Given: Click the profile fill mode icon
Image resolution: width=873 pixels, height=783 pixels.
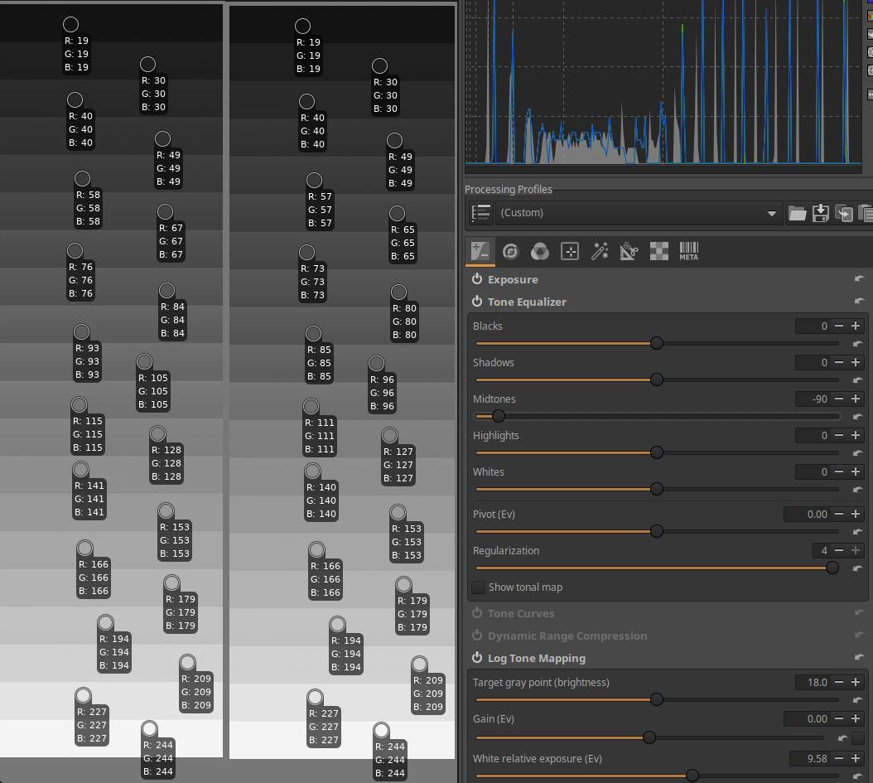Looking at the screenshot, I should 480,213.
